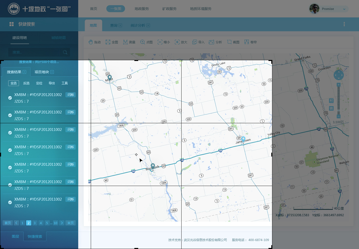This screenshot has height=249, width=359.
Task: Expand the Promise user dropdown arrow
Action: [344, 9]
